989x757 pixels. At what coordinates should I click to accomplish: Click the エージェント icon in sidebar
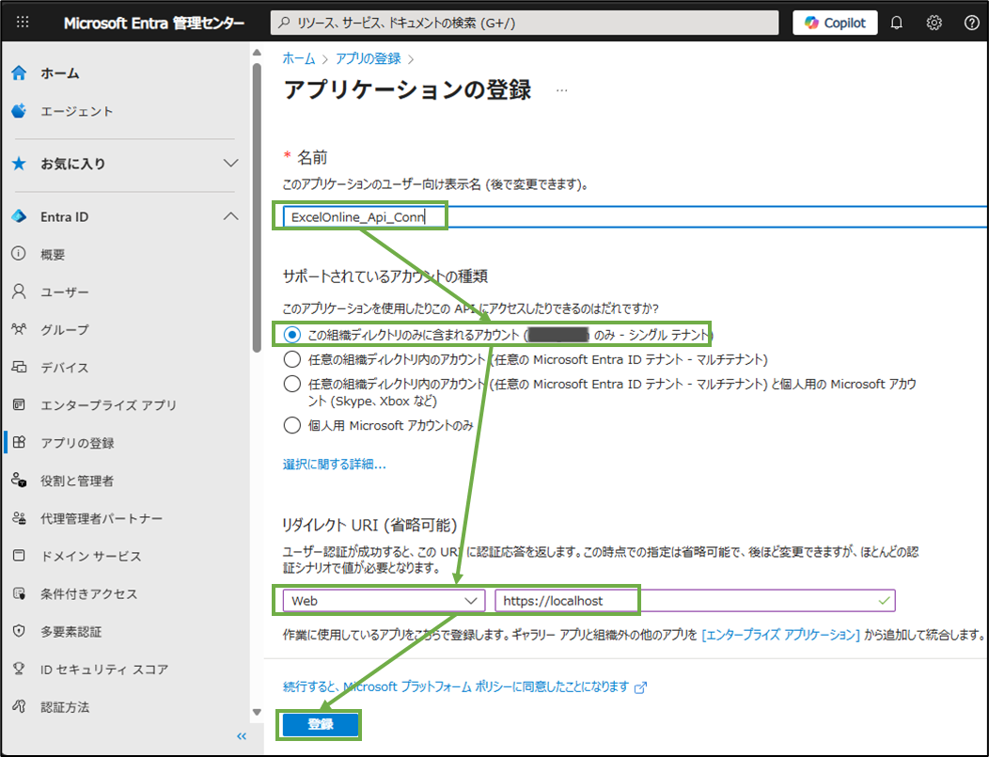point(19,111)
